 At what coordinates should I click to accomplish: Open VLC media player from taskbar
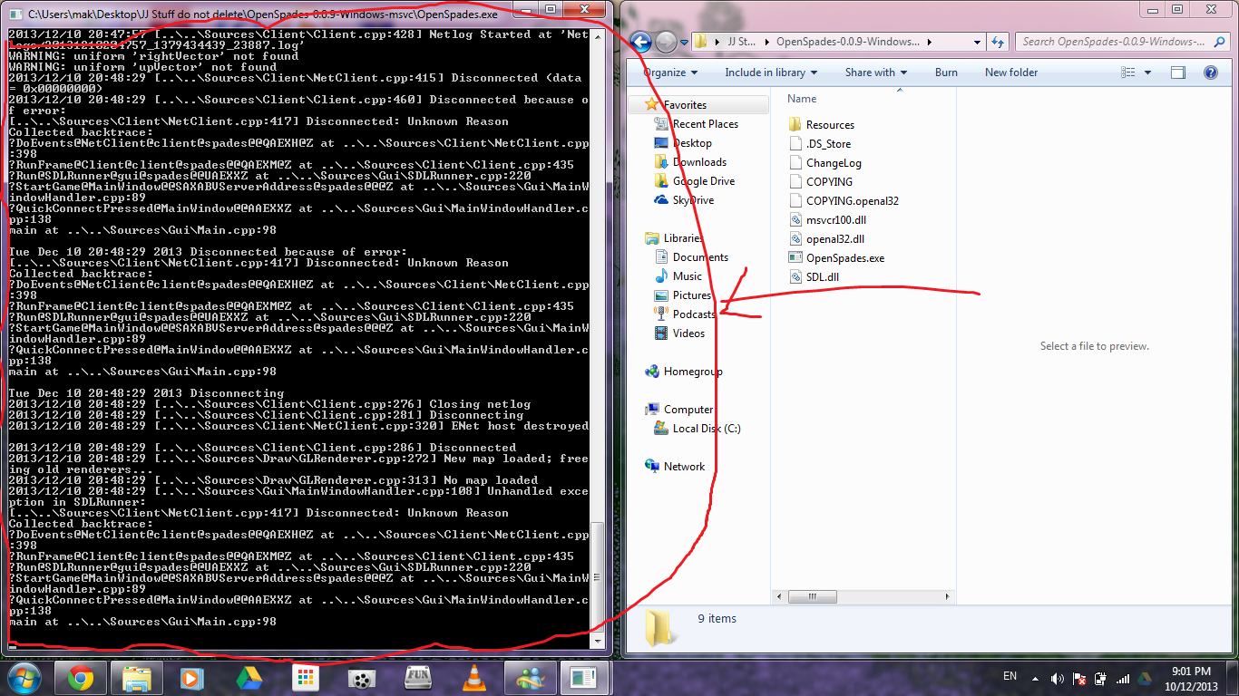click(473, 678)
